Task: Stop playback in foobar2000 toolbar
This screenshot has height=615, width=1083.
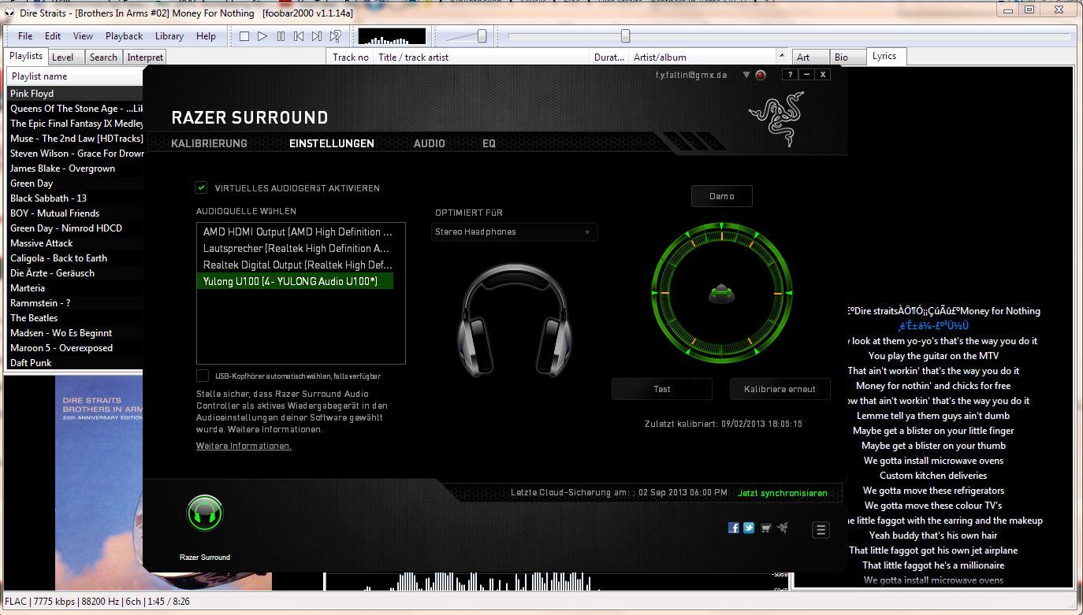Action: [x=244, y=36]
